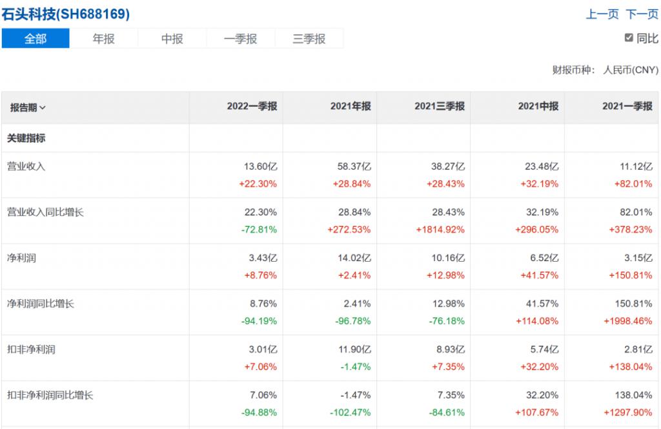Open the 一季报 tab
The image size is (661, 429).
click(x=240, y=38)
